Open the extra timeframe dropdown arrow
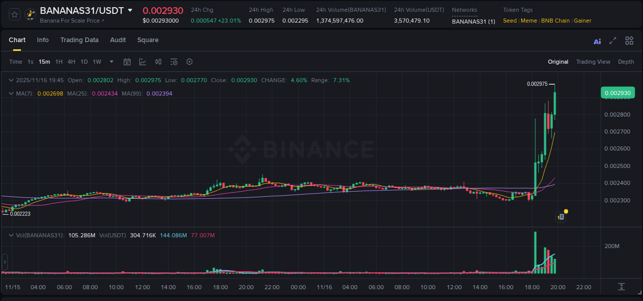This screenshot has height=301, width=643. (x=111, y=62)
